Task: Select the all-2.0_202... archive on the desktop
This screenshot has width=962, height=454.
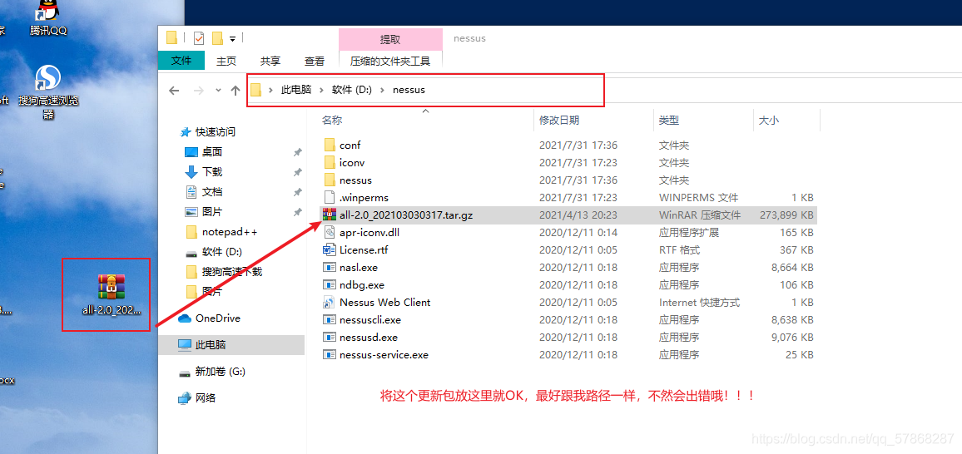Action: [x=111, y=294]
